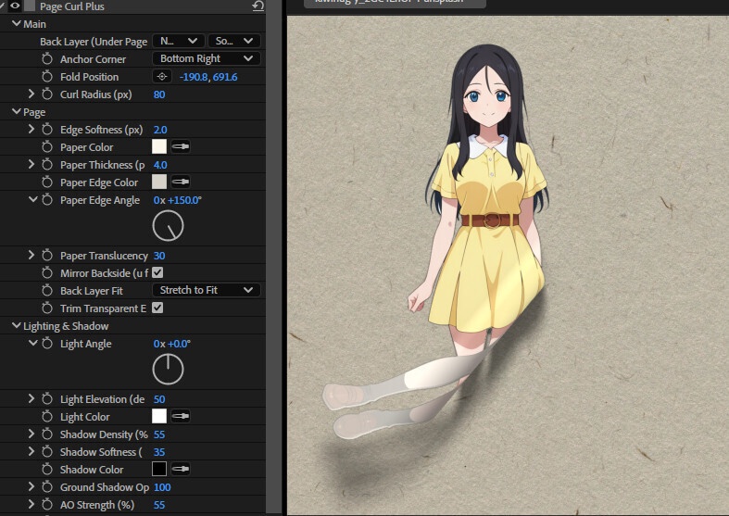Click the Paper Translucency value 30
The image size is (729, 516).
[159, 256]
